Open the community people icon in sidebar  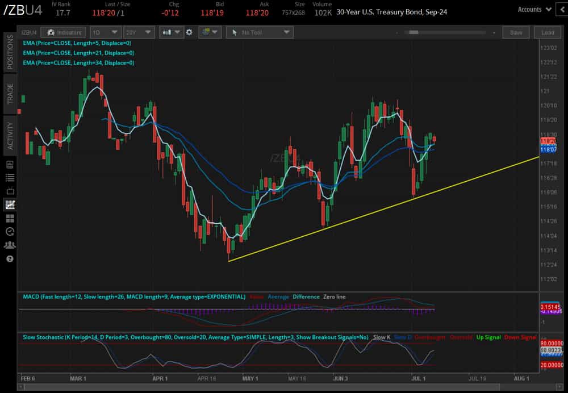tap(10, 245)
